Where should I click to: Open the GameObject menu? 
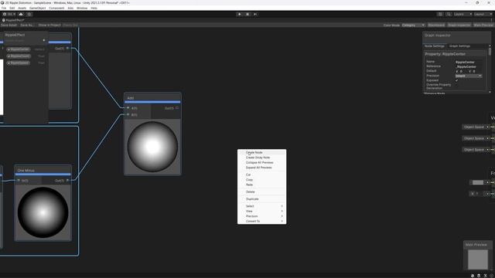click(38, 8)
